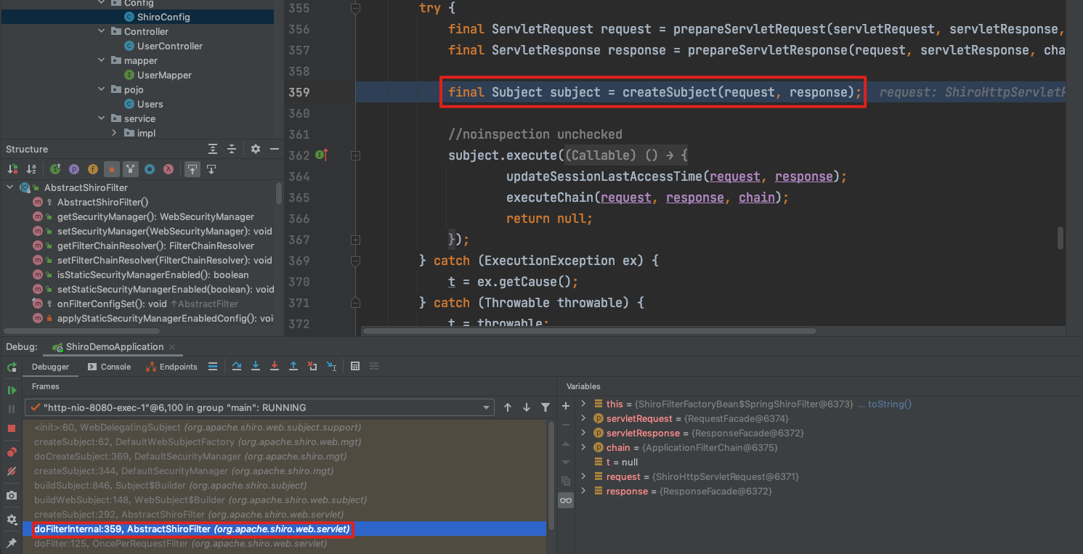
Task: Select getSecurityManager() method in Structure
Action: tap(155, 216)
